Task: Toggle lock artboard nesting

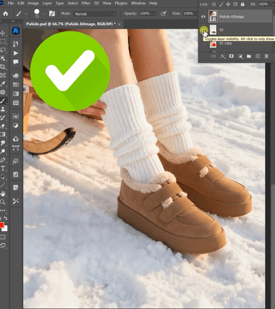Action: click(x=235, y=4)
